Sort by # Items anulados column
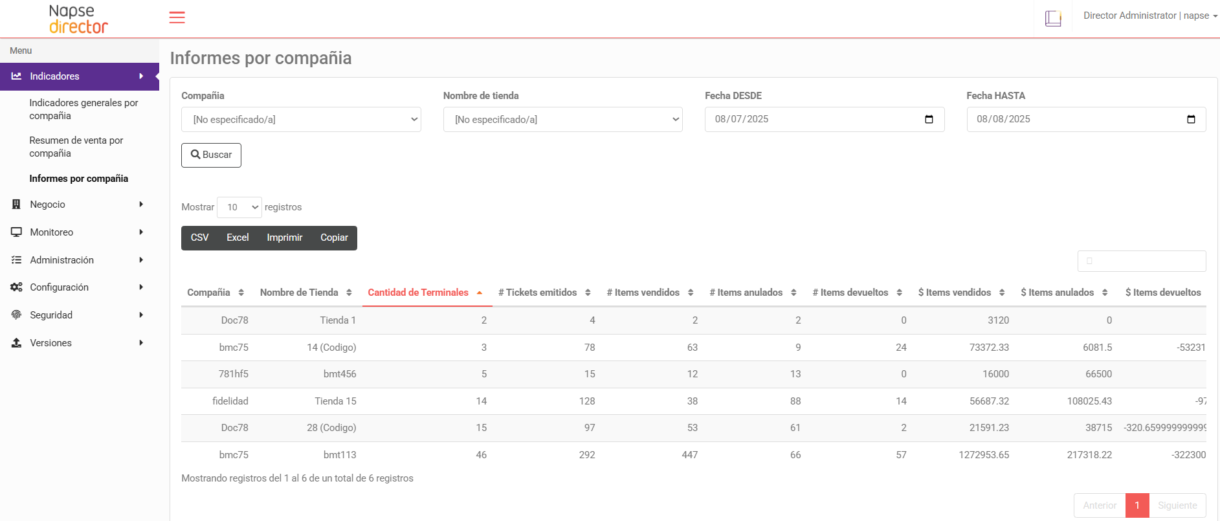The height and width of the screenshot is (521, 1220). tap(753, 293)
